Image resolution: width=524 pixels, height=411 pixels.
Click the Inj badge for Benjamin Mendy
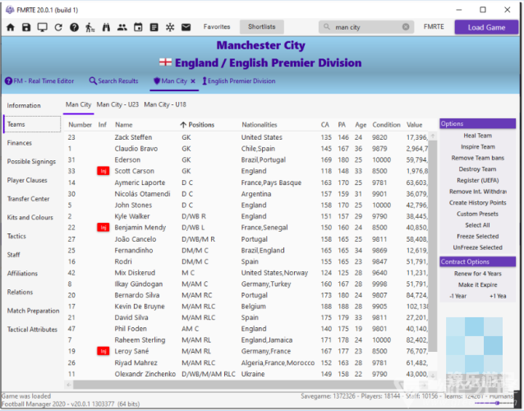click(x=103, y=228)
